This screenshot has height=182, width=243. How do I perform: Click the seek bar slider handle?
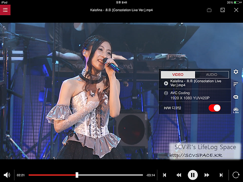[77, 175]
